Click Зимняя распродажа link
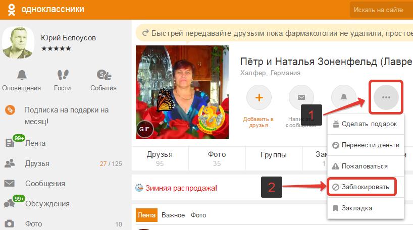 (x=181, y=188)
